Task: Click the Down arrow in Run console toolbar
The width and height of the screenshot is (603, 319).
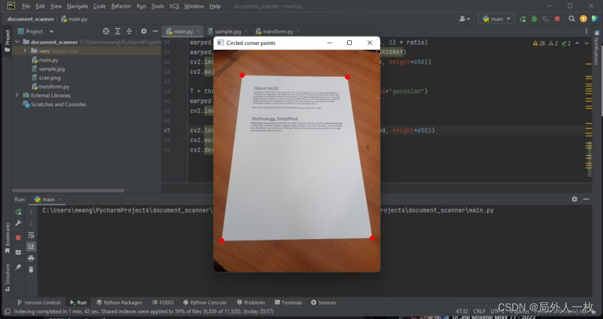Action: coord(31,223)
